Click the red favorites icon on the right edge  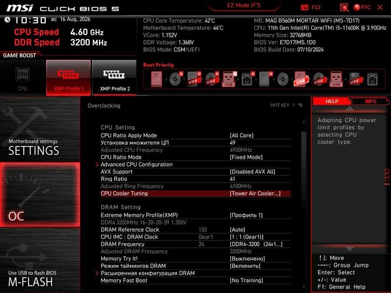pos(387,176)
